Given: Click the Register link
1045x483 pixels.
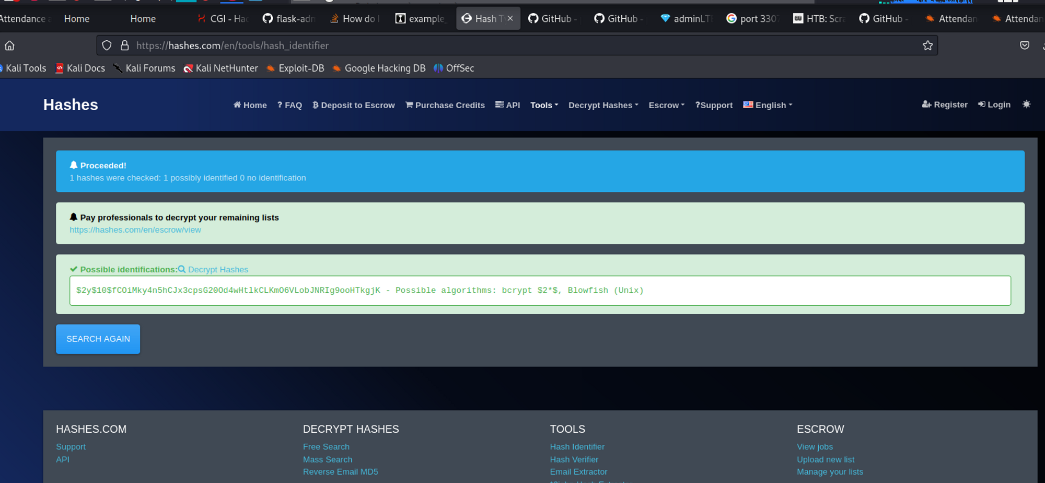Looking at the screenshot, I should [x=945, y=105].
